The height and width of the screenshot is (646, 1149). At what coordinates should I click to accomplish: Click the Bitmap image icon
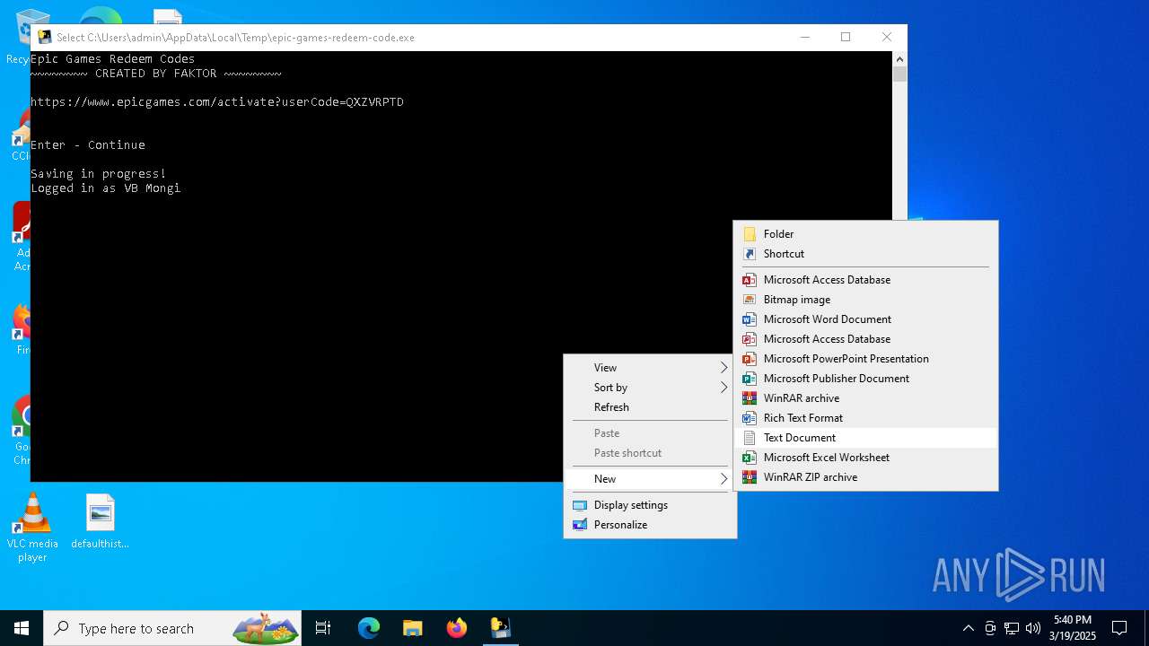click(750, 300)
